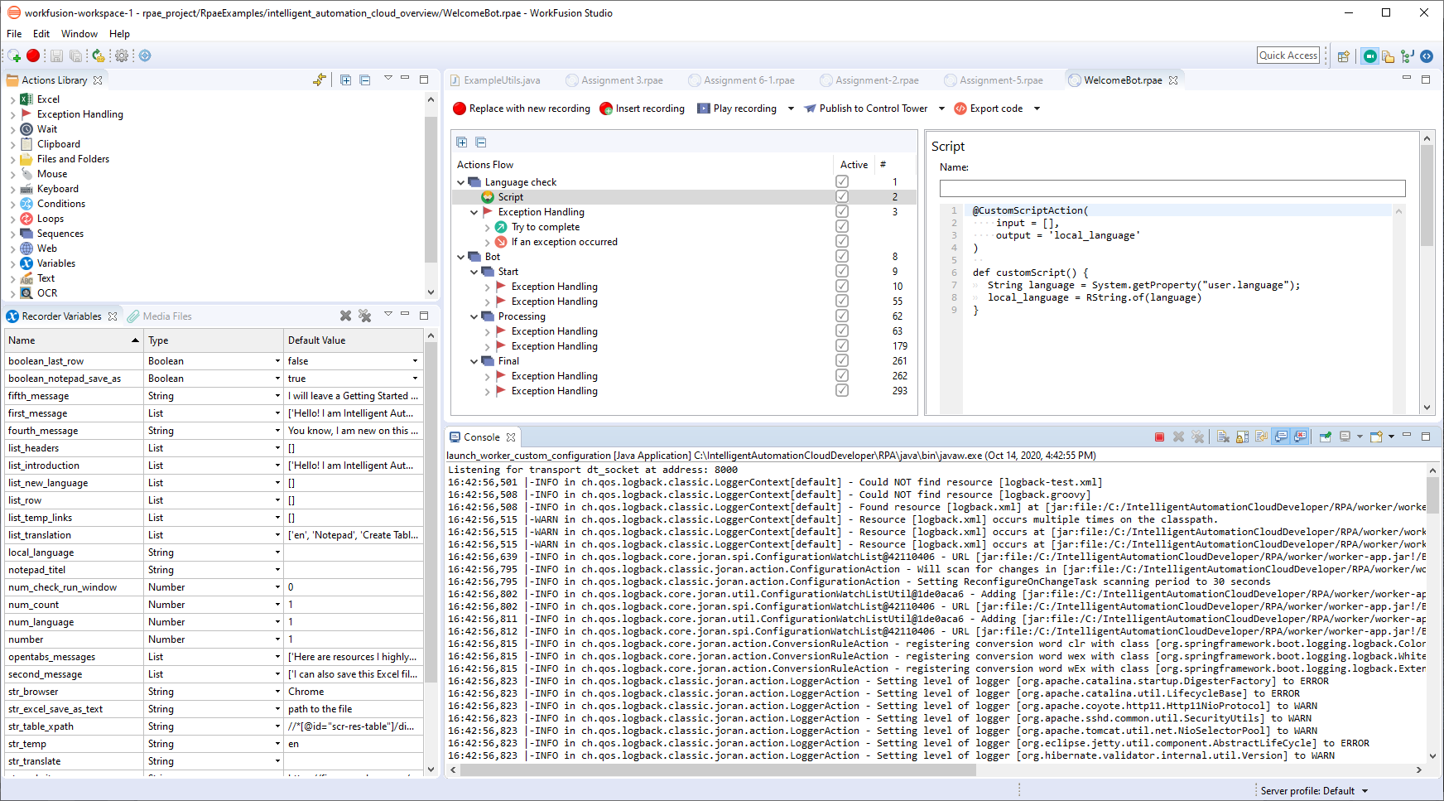Expand the Try to complete node
The height and width of the screenshot is (801, 1444).
tap(488, 227)
